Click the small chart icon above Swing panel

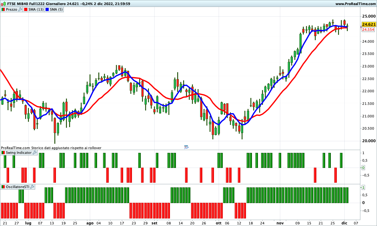186,147
